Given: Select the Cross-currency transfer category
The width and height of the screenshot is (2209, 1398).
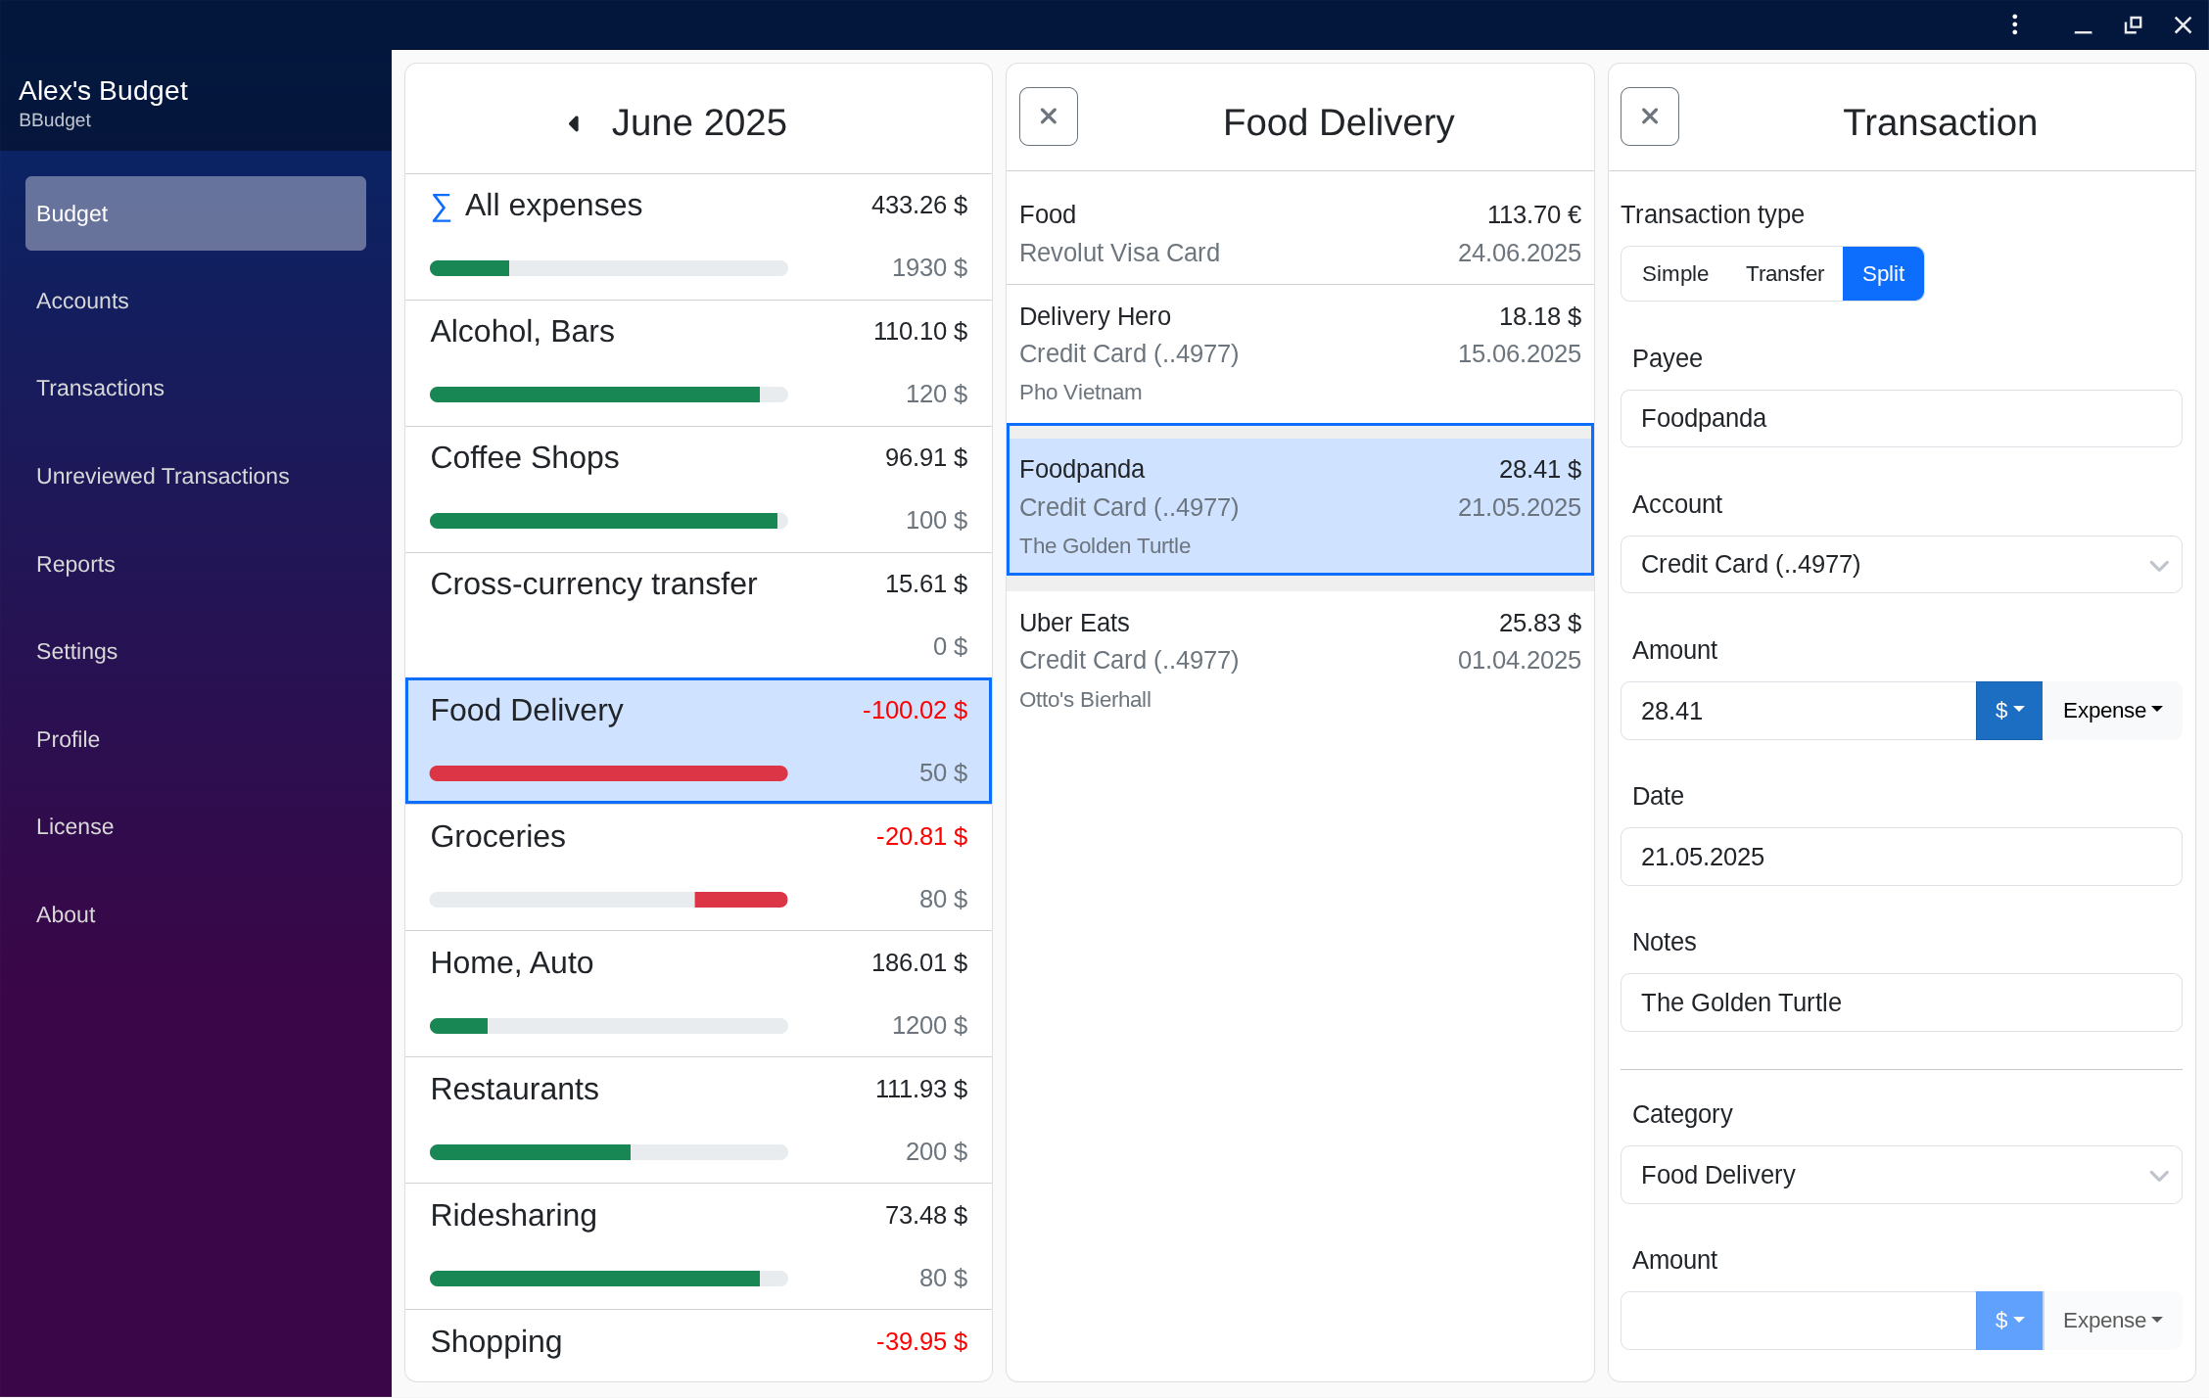Looking at the screenshot, I should click(698, 616).
